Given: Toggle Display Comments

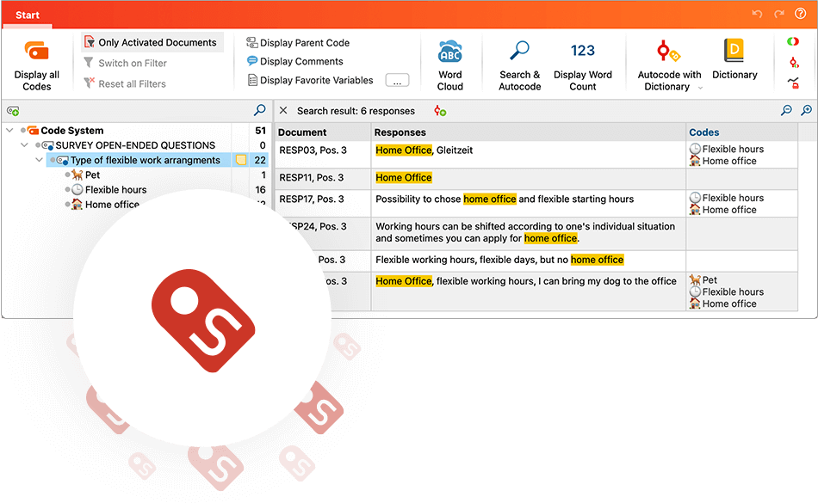Looking at the screenshot, I should point(294,61).
